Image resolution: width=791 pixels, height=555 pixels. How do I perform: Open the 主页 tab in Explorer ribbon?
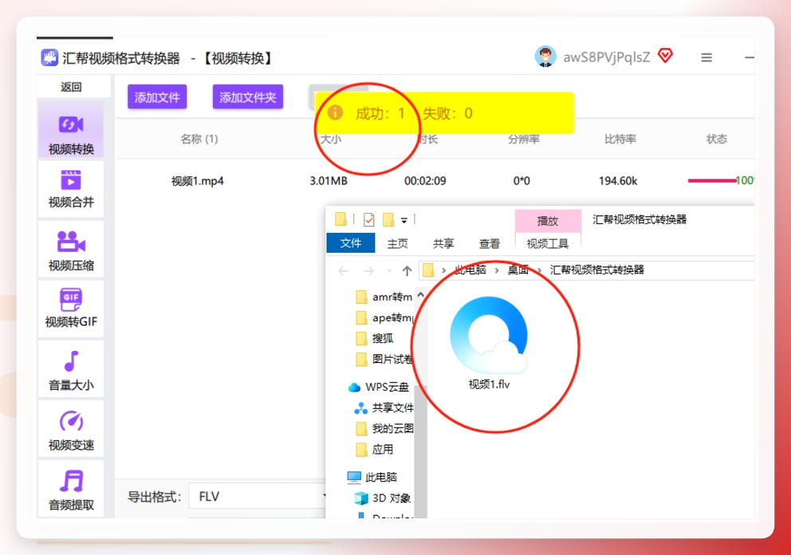point(398,244)
